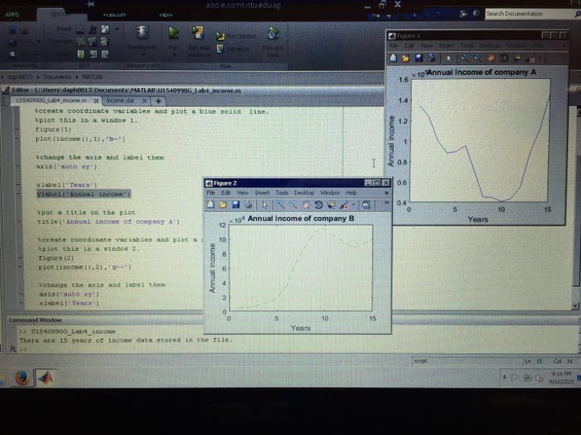This screenshot has height=435, width=581.
Task: Open the Edit menu in Figure 2
Action: point(226,193)
